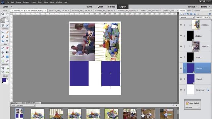This screenshot has width=212, height=119.
Task: Select the Color Picker eyedropper tool
Action: click(3, 57)
